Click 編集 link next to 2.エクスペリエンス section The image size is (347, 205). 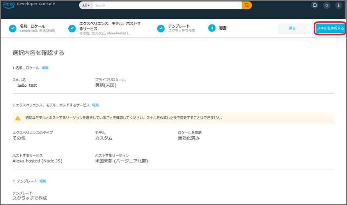[x=95, y=105]
